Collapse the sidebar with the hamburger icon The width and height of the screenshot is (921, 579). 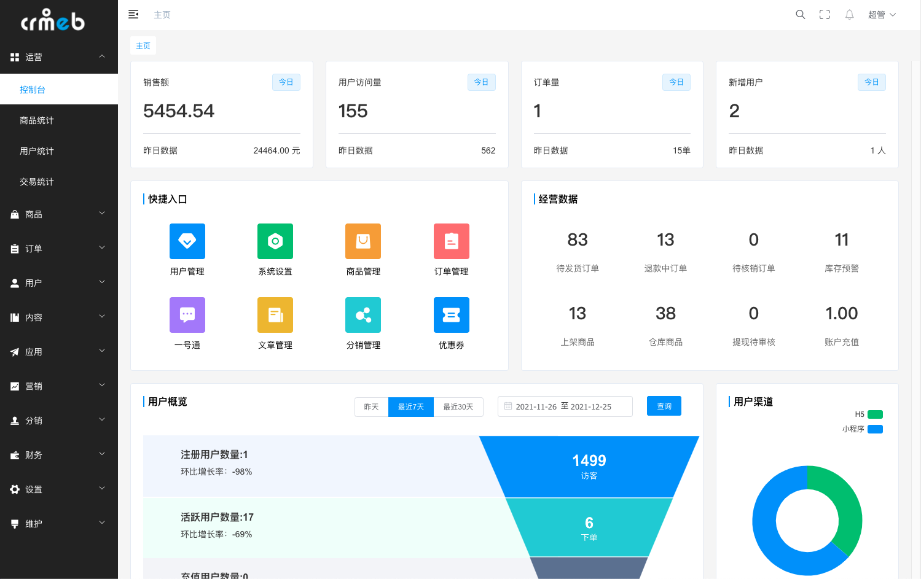[133, 14]
